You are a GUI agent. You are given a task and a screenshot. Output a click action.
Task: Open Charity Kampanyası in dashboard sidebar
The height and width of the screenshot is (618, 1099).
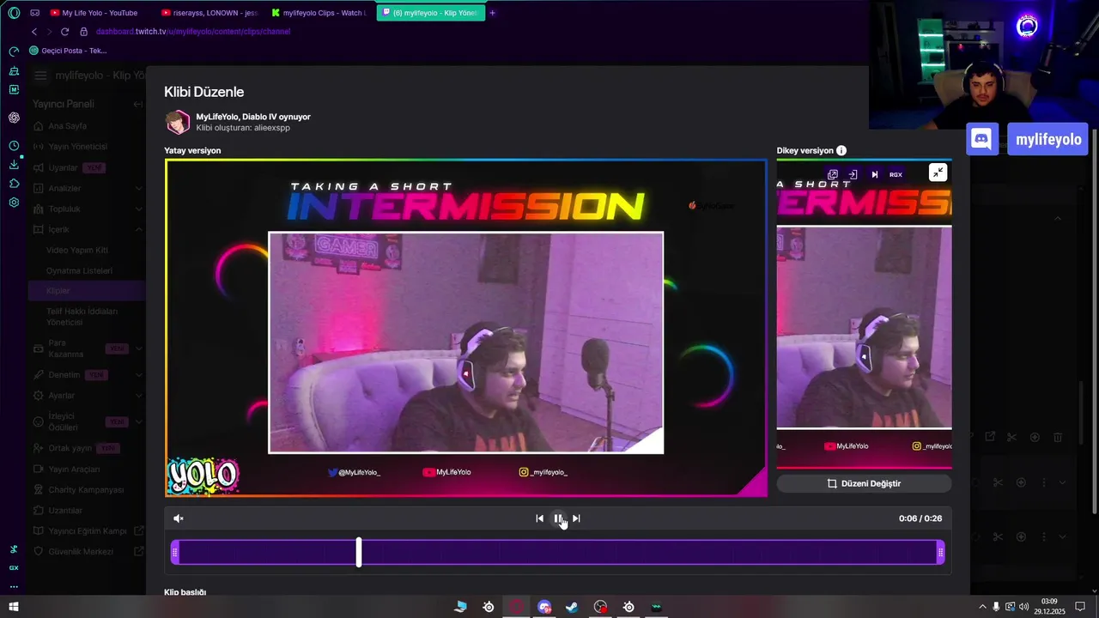click(86, 490)
